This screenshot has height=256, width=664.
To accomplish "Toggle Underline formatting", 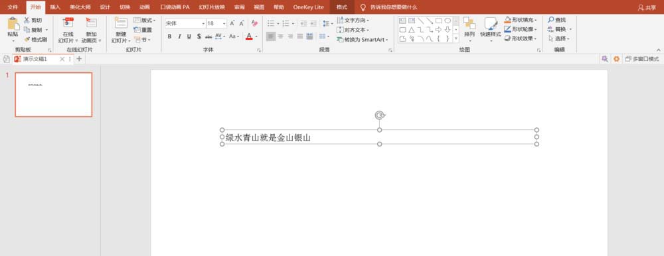I will pyautogui.click(x=189, y=36).
